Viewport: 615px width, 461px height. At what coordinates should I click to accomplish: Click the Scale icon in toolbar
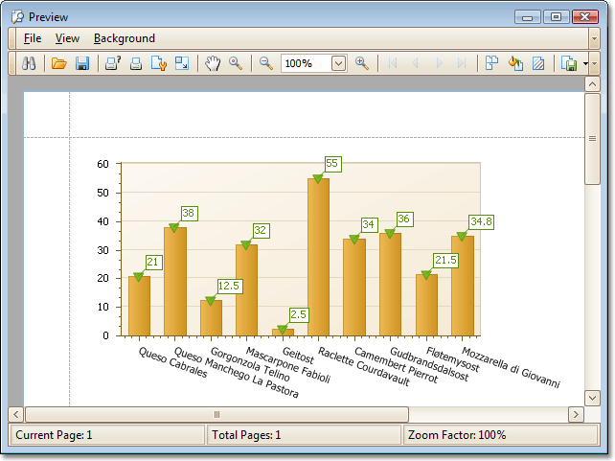coord(182,63)
